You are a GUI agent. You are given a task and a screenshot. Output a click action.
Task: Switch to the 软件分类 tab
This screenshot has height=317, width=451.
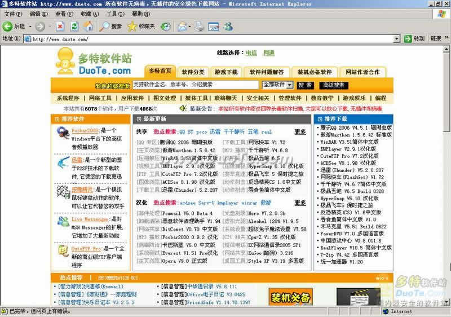[193, 72]
